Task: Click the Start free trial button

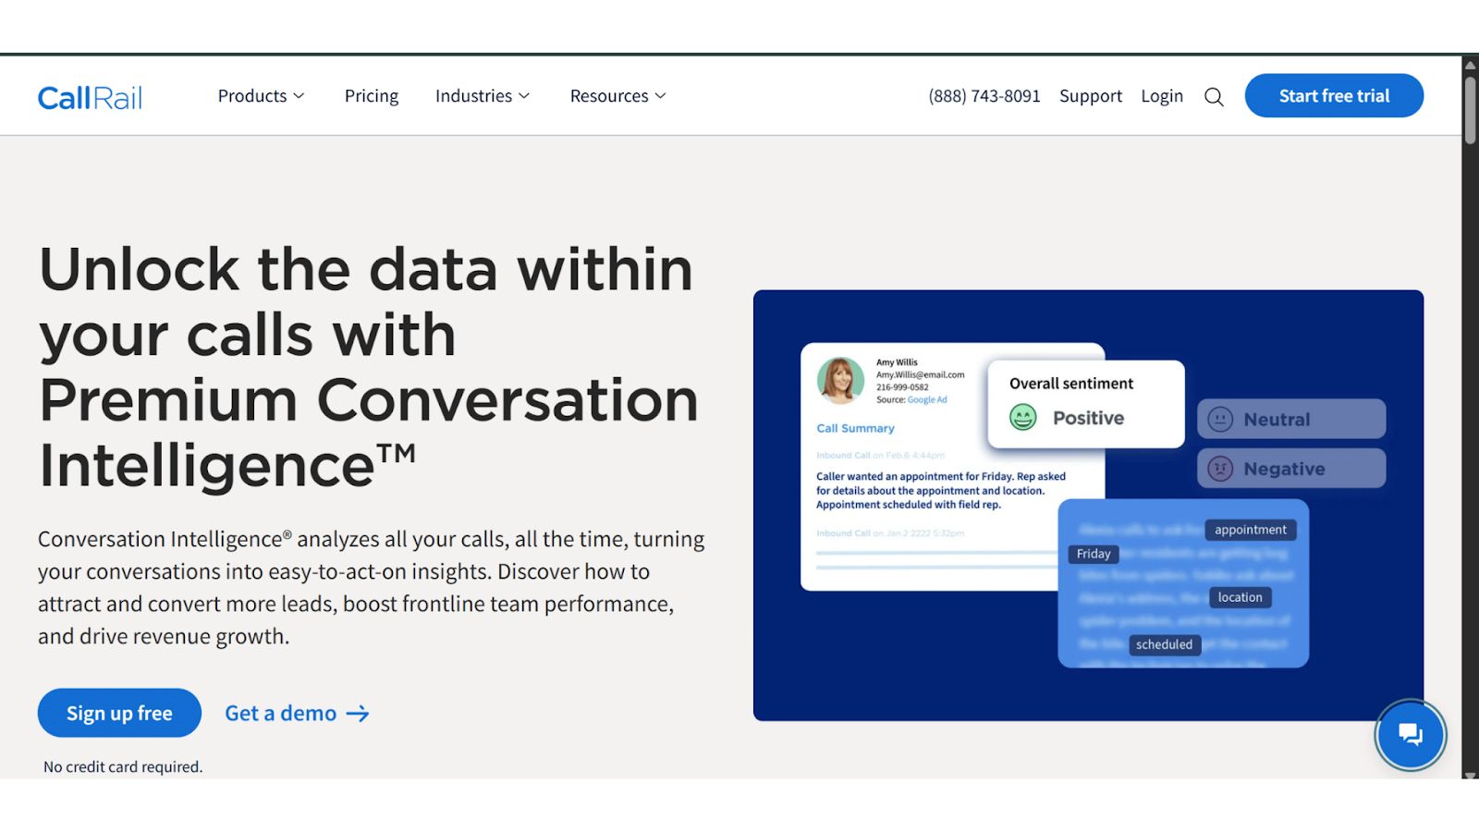Action: click(x=1334, y=95)
